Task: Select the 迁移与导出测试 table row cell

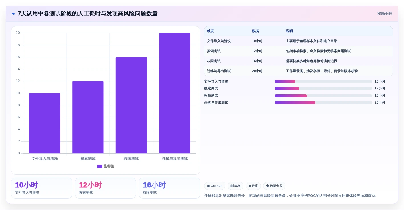Action: pyautogui.click(x=219, y=71)
